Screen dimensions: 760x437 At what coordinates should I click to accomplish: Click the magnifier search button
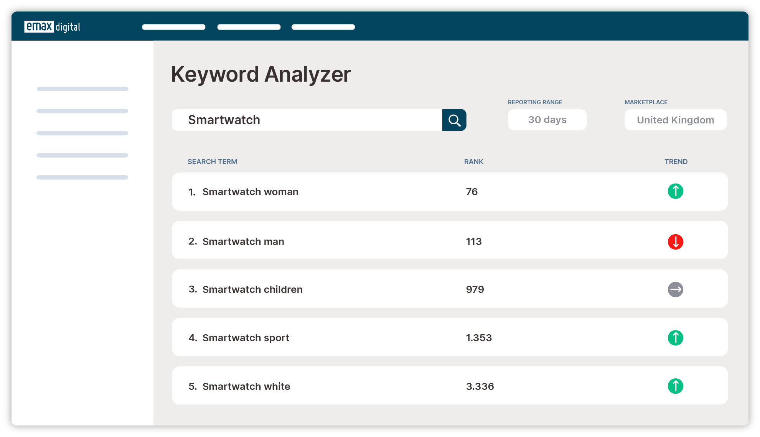tap(454, 120)
